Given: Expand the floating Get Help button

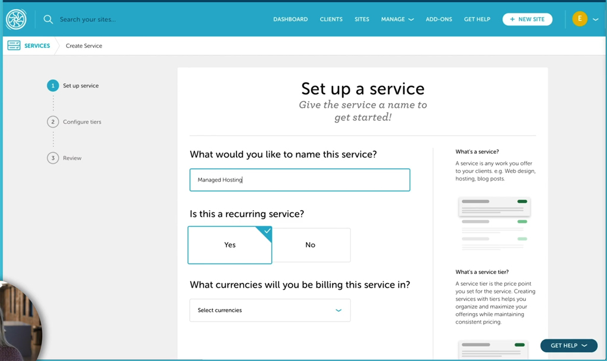Looking at the screenshot, I should coord(568,346).
